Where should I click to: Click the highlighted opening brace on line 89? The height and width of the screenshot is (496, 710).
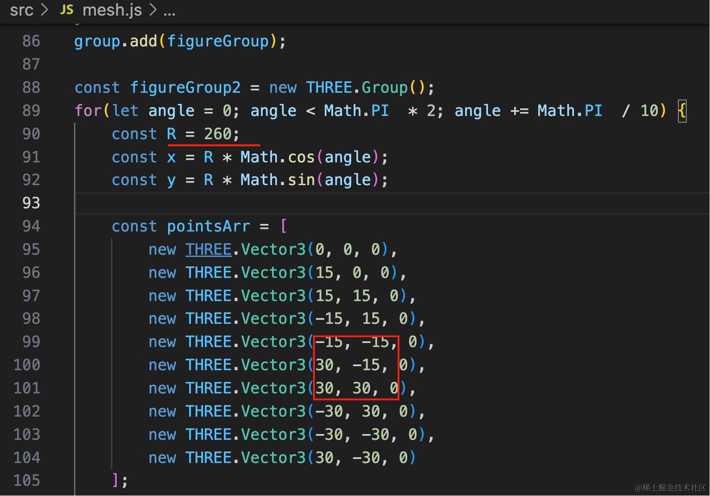pyautogui.click(x=682, y=111)
